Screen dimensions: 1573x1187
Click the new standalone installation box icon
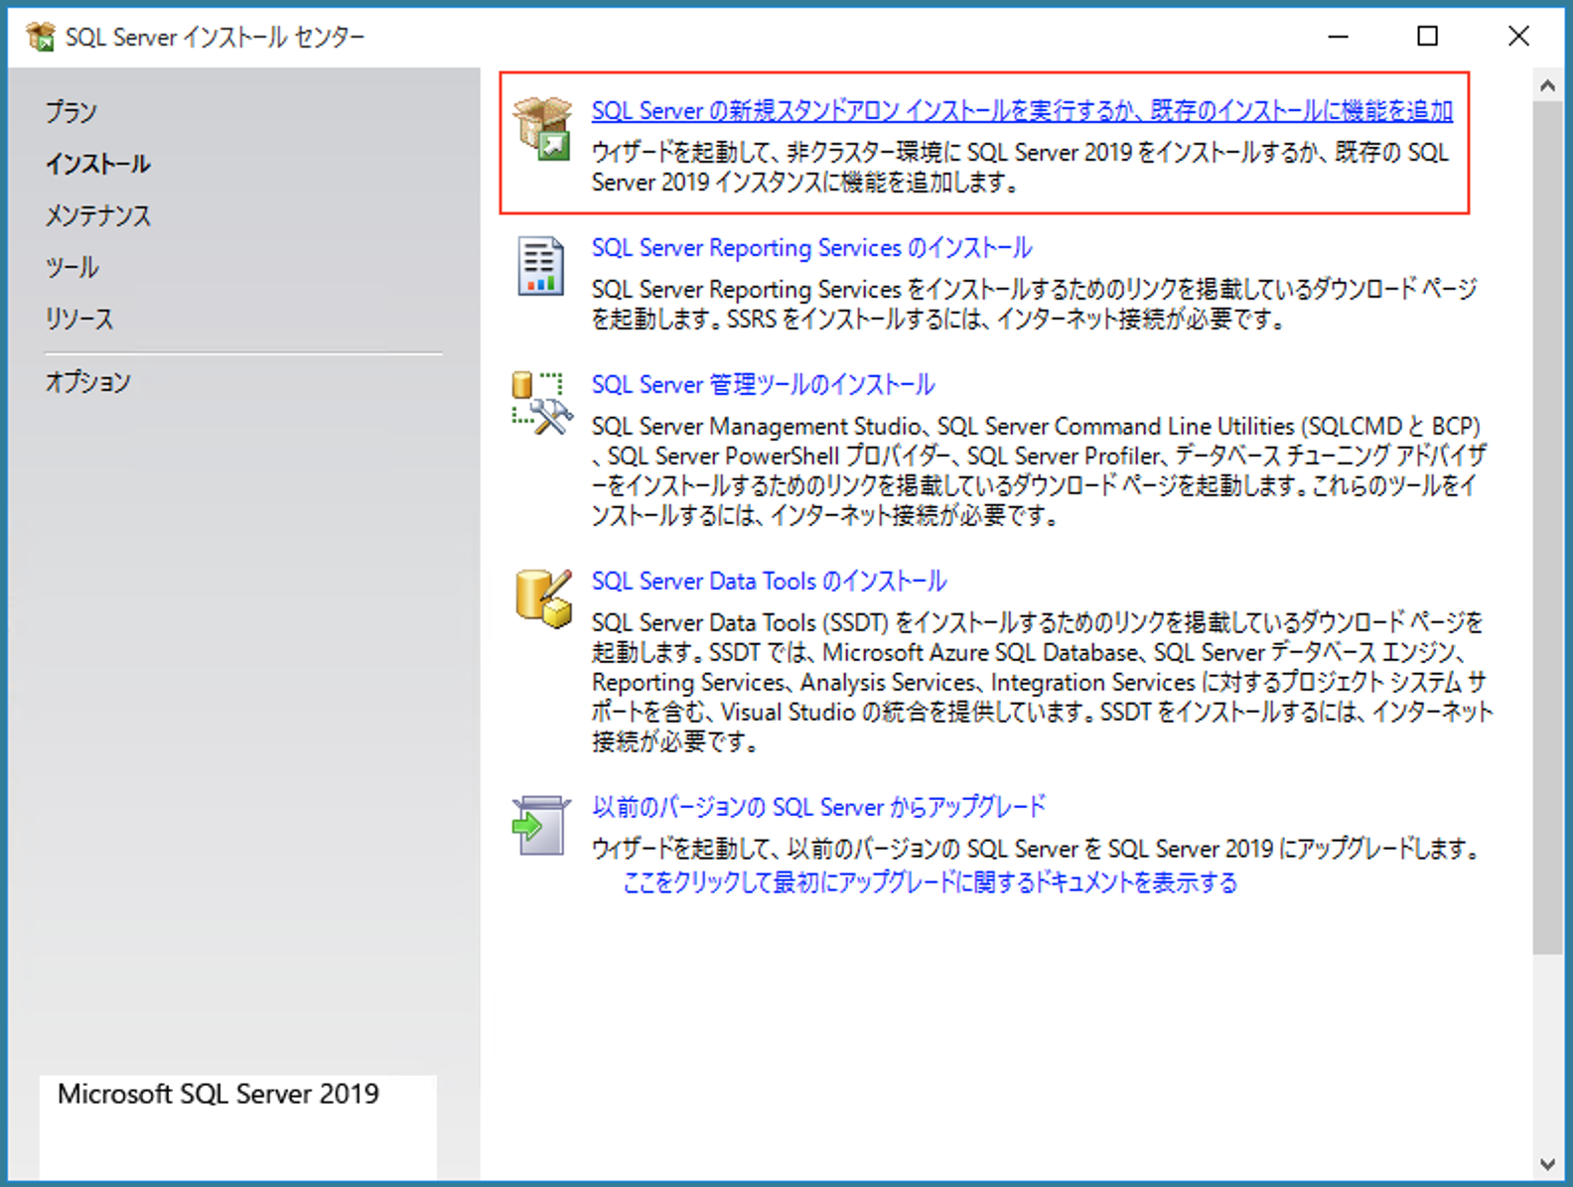tap(542, 129)
